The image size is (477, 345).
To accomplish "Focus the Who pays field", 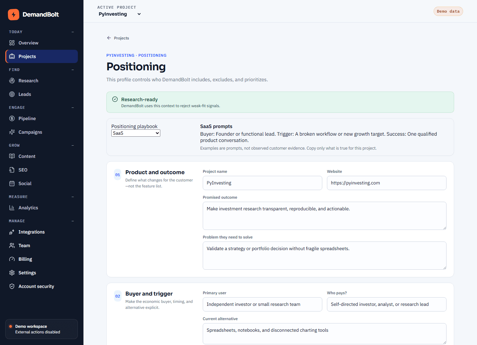I will pyautogui.click(x=387, y=305).
